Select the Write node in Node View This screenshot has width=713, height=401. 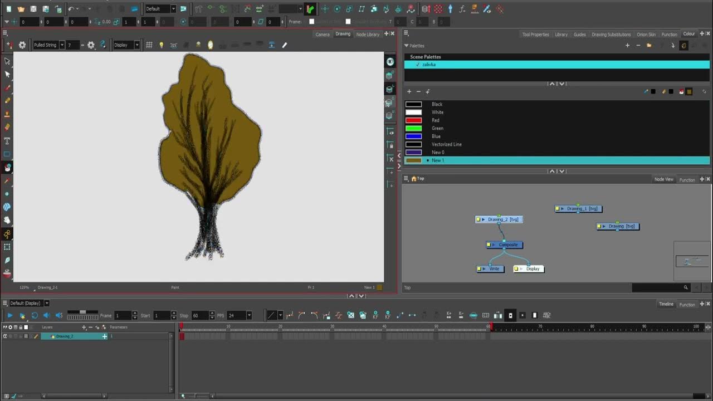point(494,269)
